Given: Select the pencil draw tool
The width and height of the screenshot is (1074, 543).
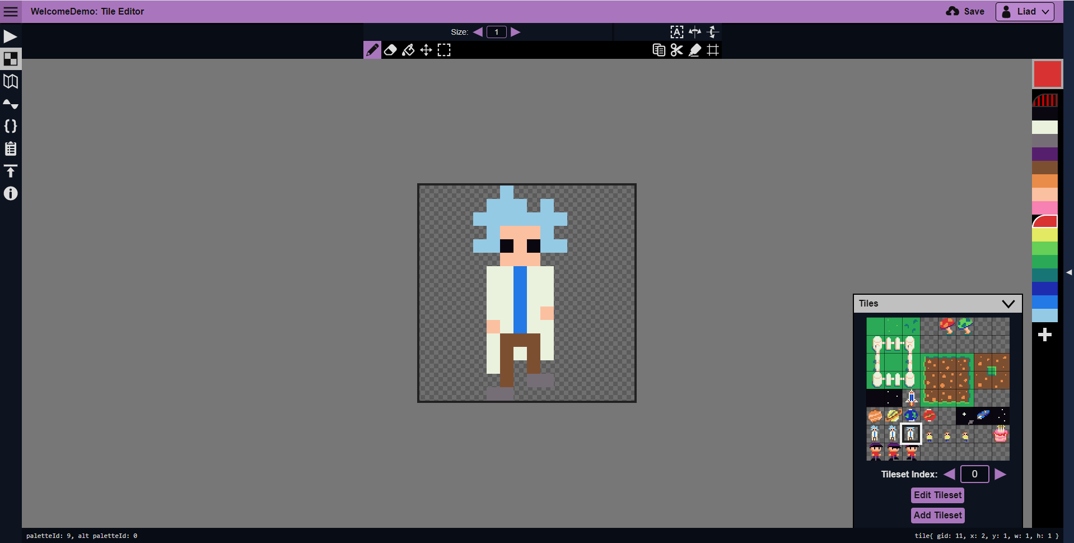Looking at the screenshot, I should pyautogui.click(x=372, y=50).
